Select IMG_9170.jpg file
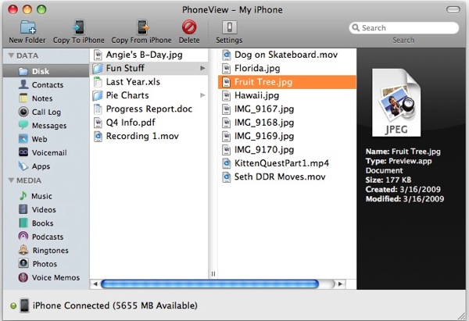Viewport: 469px width, 321px height. 287,150
